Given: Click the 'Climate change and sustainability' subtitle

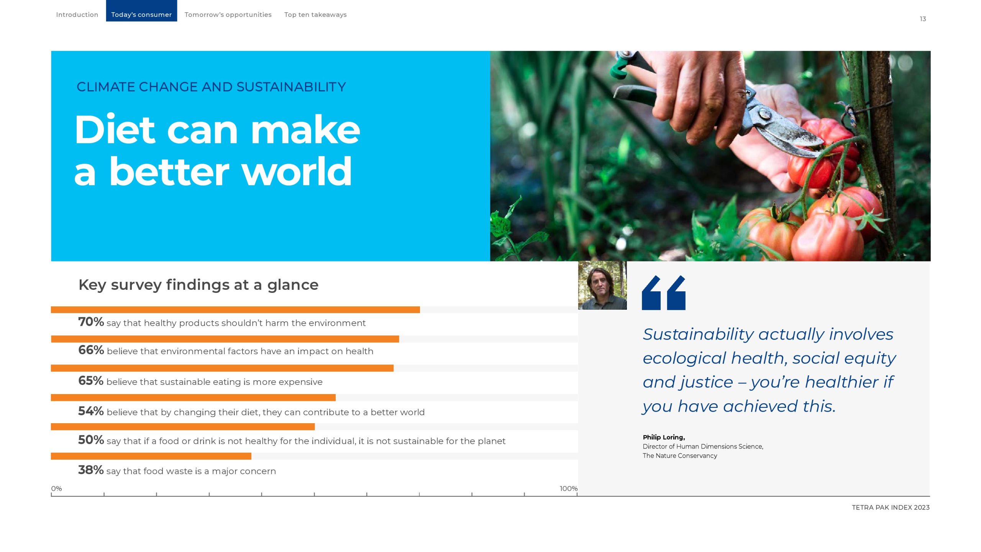Looking at the screenshot, I should (211, 87).
